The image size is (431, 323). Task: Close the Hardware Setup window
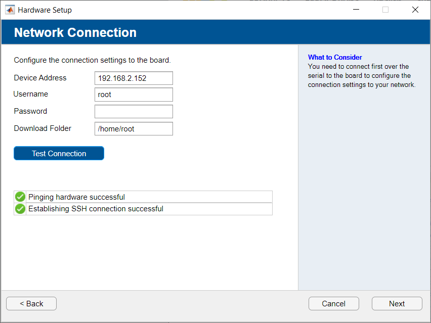click(415, 10)
